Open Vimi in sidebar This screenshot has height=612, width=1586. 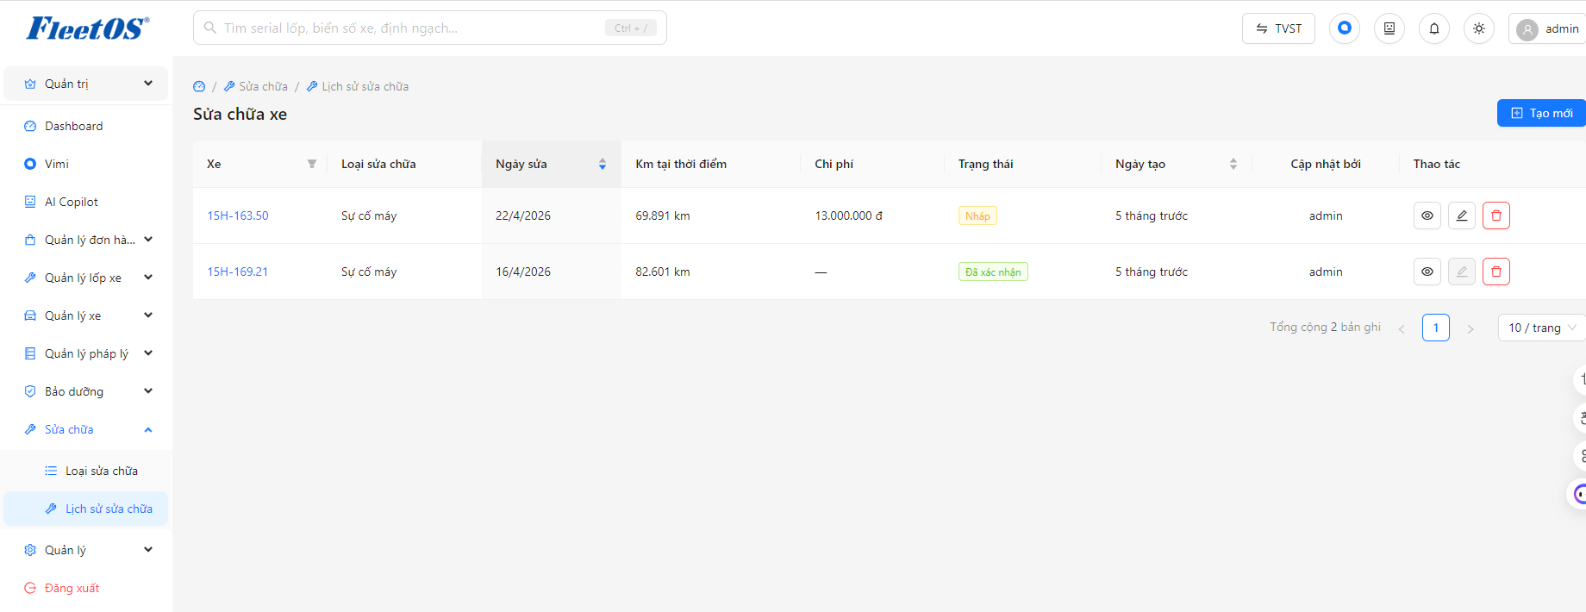(x=86, y=164)
